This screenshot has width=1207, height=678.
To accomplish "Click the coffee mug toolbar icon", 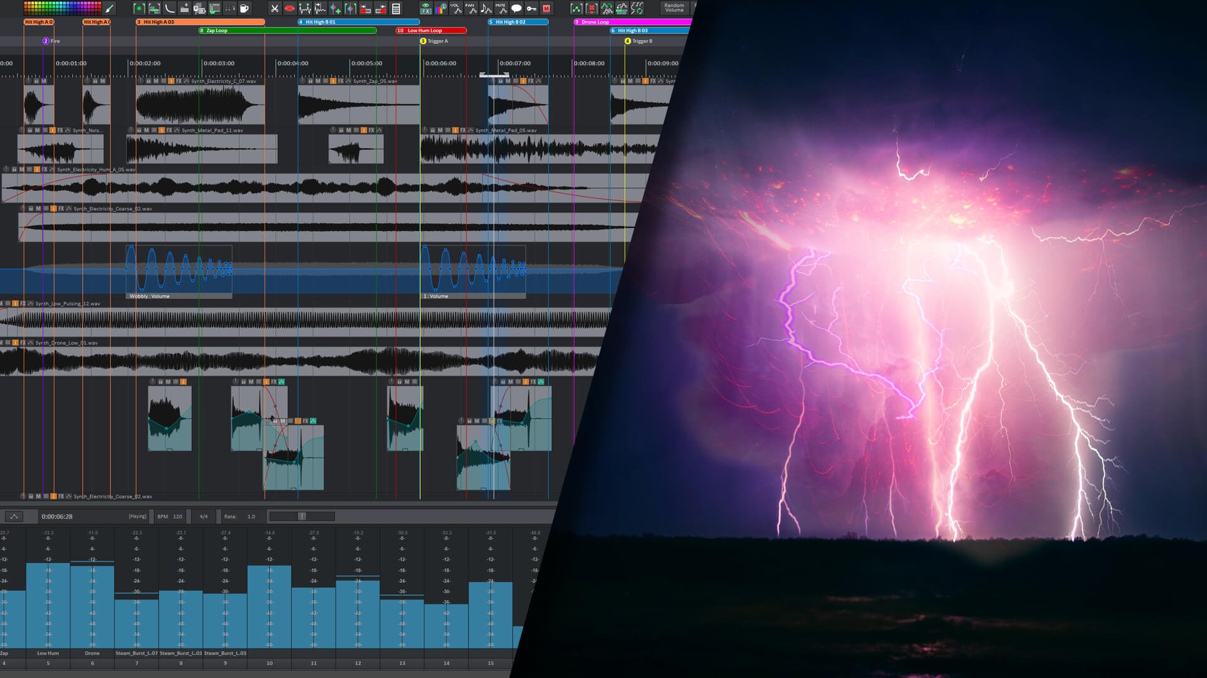I will pyautogui.click(x=245, y=8).
